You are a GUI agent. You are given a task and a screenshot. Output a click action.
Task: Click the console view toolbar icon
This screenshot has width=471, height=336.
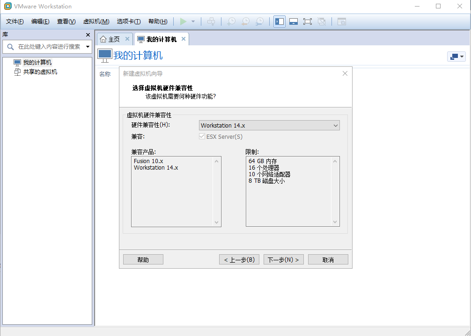[341, 21]
